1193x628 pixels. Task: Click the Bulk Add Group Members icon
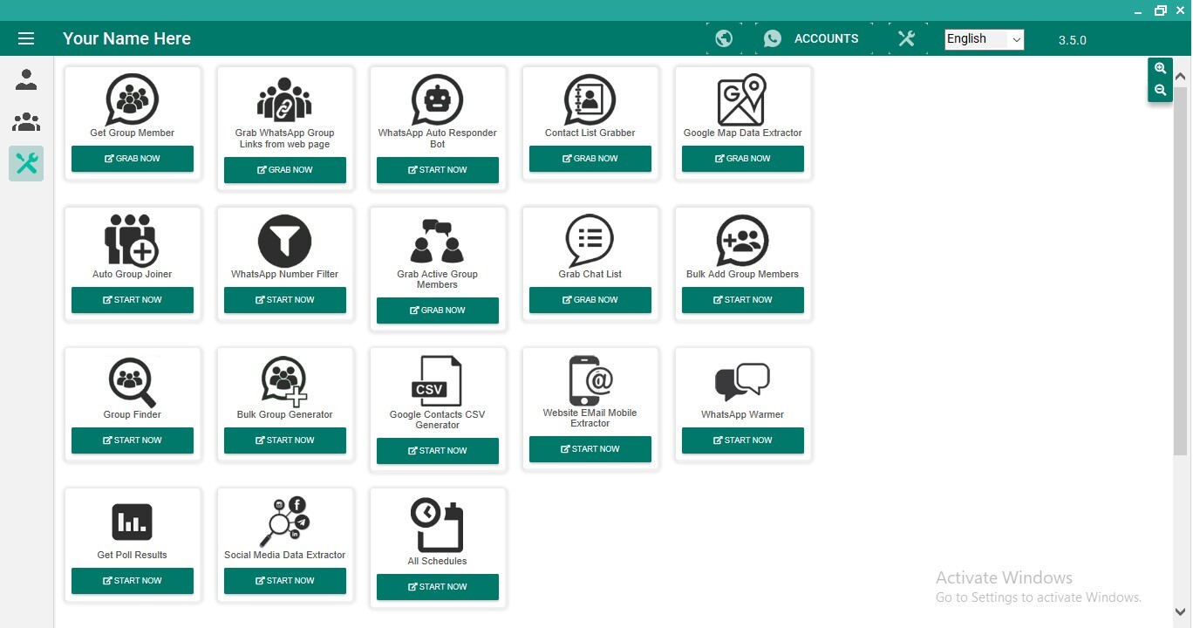point(742,241)
